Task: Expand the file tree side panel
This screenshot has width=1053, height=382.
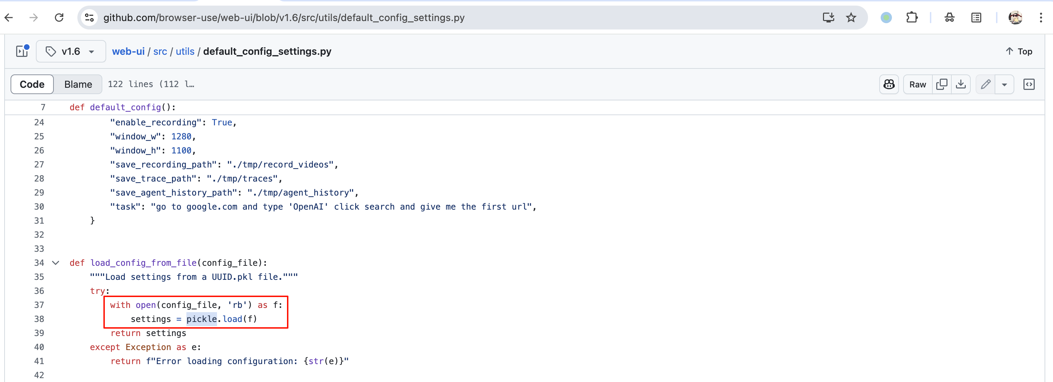Action: click(x=22, y=51)
